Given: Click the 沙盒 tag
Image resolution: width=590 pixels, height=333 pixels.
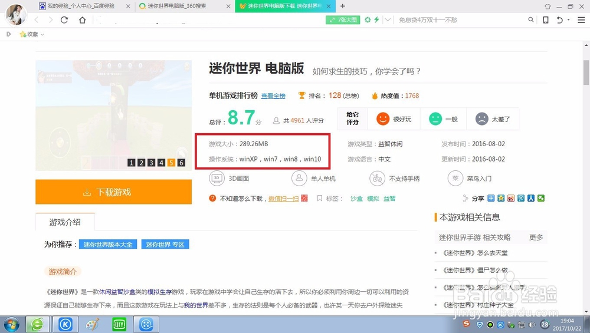Looking at the screenshot, I should click(x=356, y=199).
